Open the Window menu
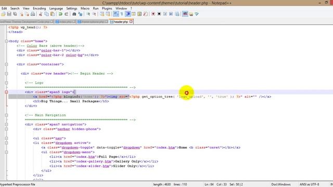The height and width of the screenshot is (187, 333). [121, 8]
